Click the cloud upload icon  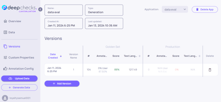tap(10, 78)
